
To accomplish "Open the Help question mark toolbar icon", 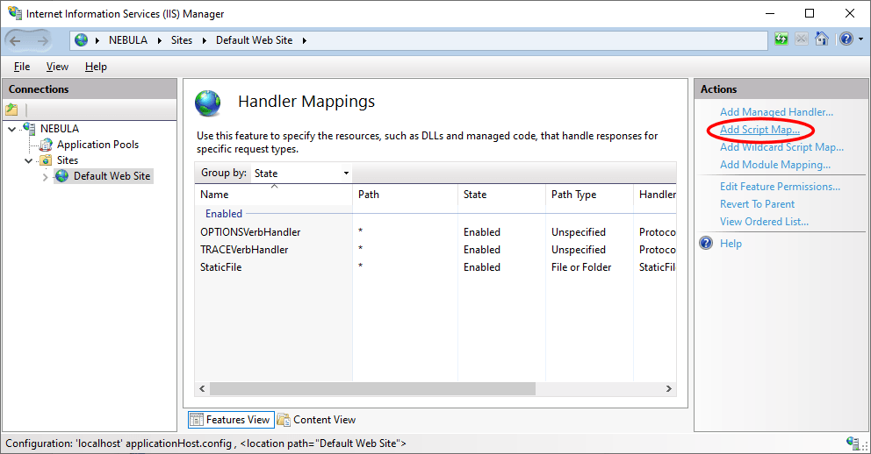I will (x=846, y=39).
